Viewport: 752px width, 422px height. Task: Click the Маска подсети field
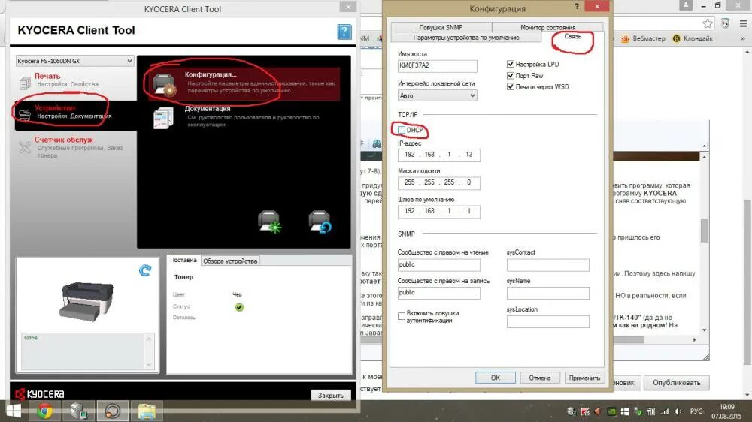[x=439, y=182]
